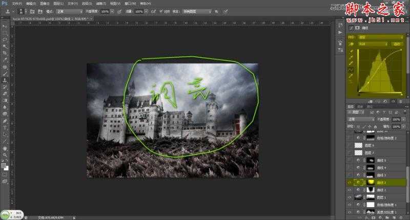Image resolution: width=410 pixels, height=220 pixels.
Task: Open the 滤镜 menu
Action: pos(100,4)
